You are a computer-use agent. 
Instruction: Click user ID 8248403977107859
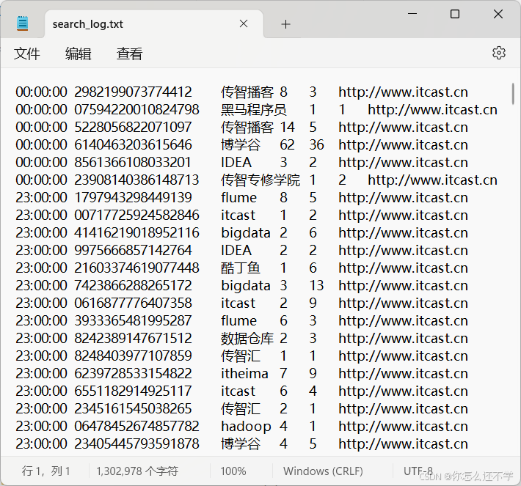coord(133,356)
